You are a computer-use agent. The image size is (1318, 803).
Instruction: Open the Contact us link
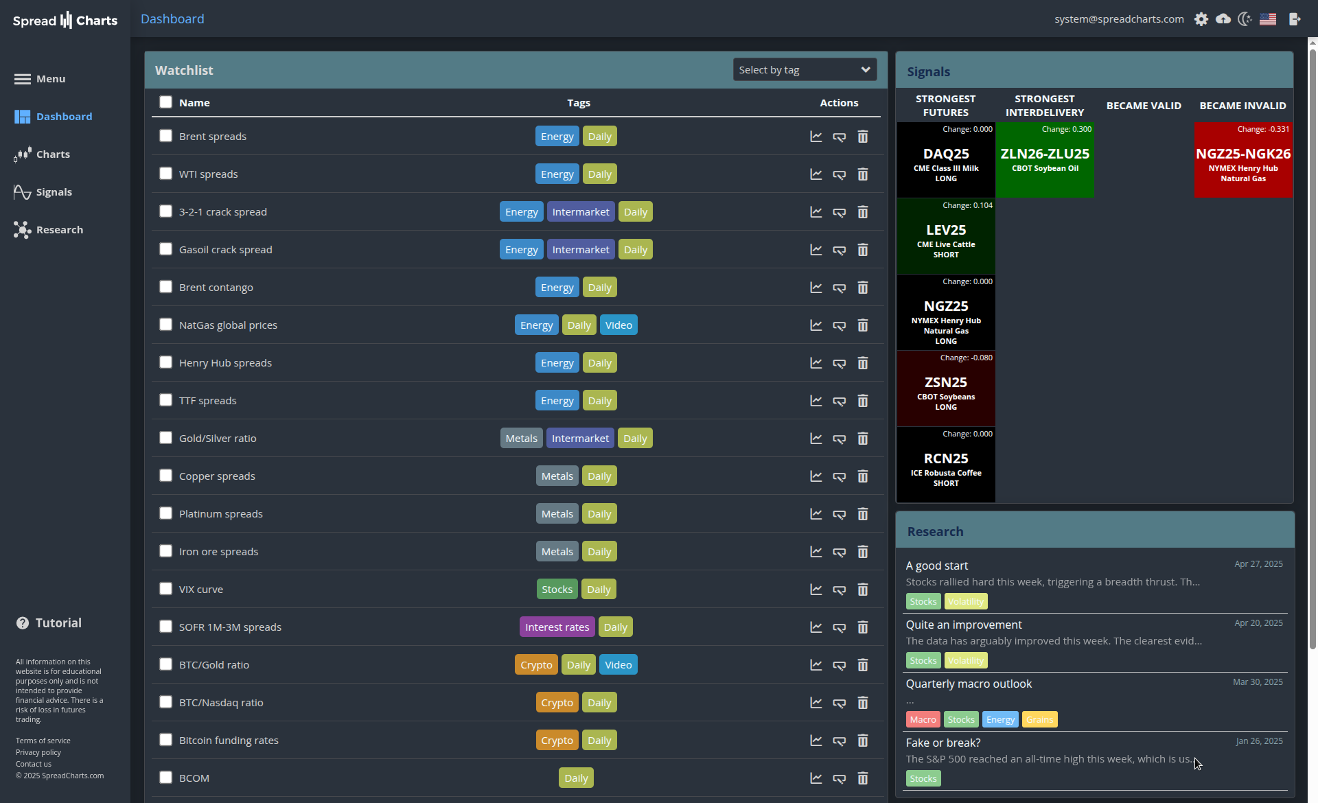pos(34,764)
